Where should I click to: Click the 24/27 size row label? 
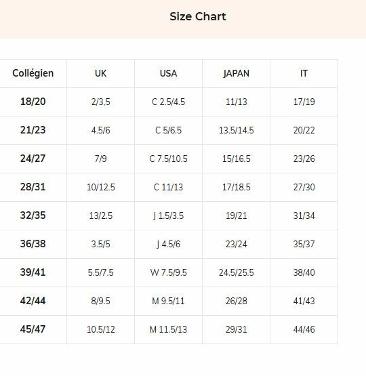(33, 159)
